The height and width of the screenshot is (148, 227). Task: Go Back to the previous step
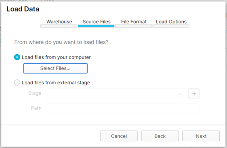click(160, 136)
